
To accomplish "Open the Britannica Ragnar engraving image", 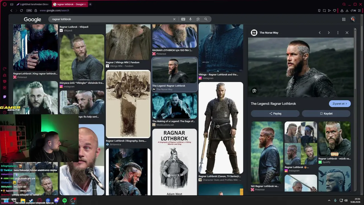I will (128, 104).
